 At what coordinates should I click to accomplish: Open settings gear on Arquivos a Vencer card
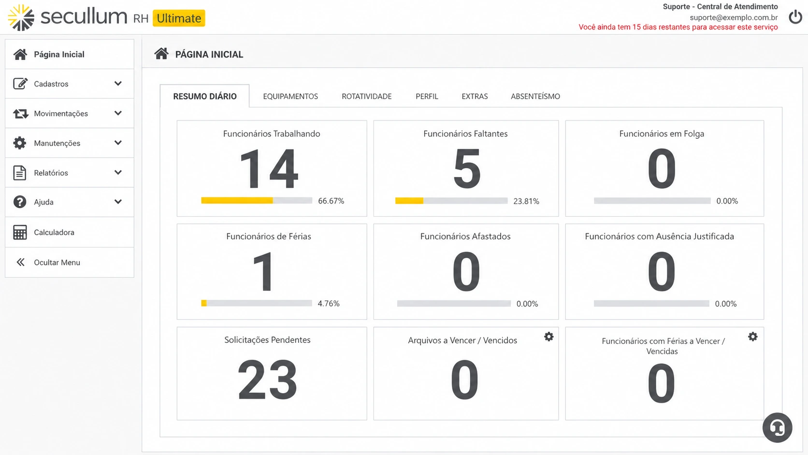[x=548, y=337]
